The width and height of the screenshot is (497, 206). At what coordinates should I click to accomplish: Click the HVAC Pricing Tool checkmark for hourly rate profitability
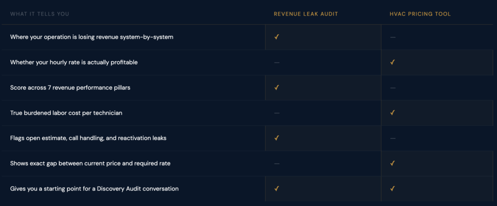(392, 62)
